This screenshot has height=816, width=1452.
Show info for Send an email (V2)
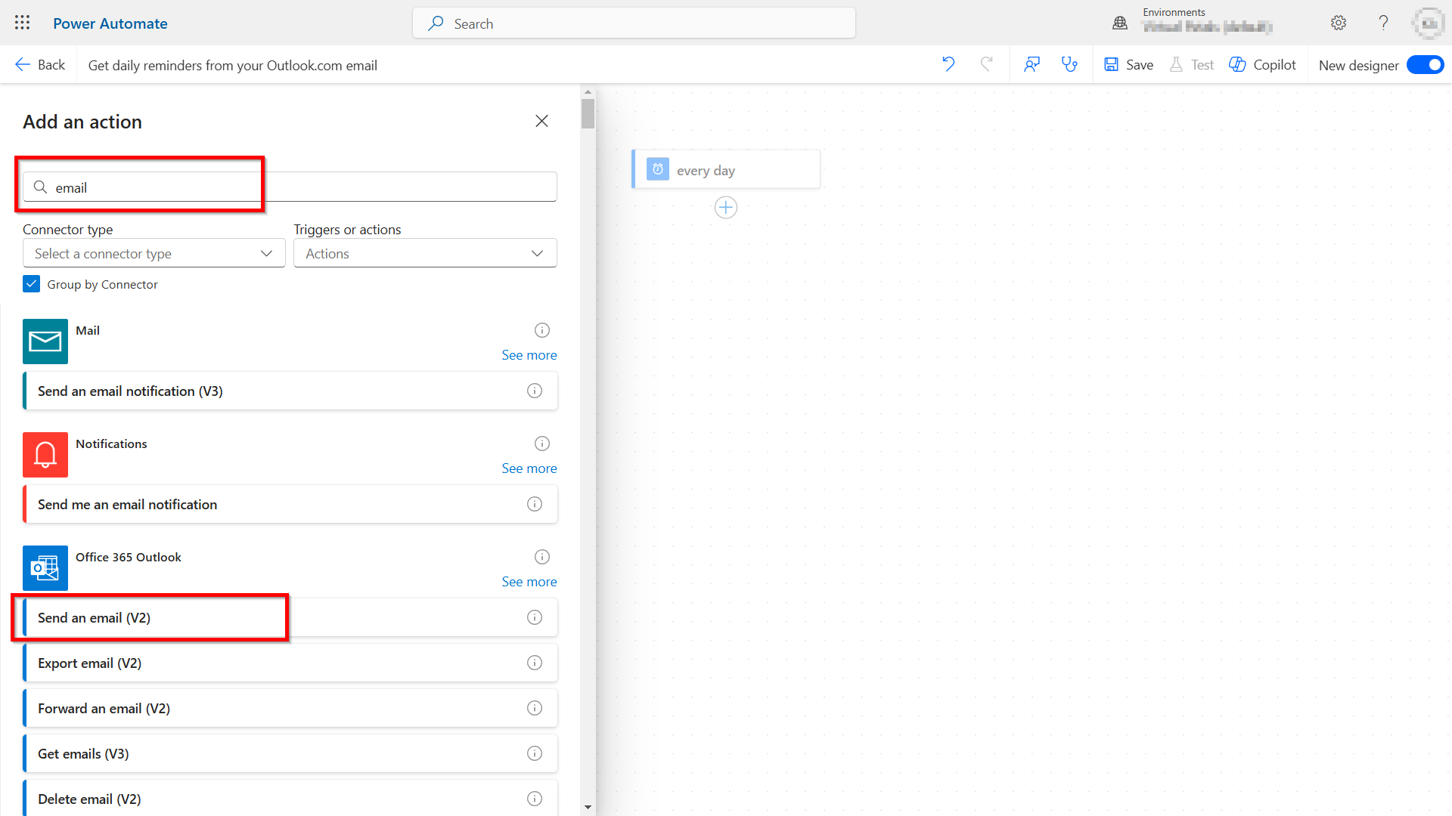535,617
